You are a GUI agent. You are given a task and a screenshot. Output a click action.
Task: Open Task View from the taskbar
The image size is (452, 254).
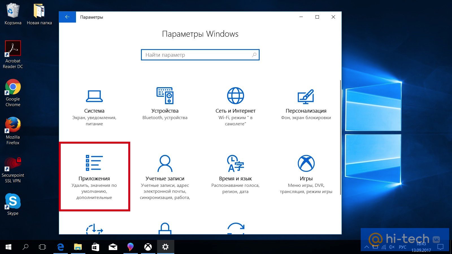tap(42, 247)
